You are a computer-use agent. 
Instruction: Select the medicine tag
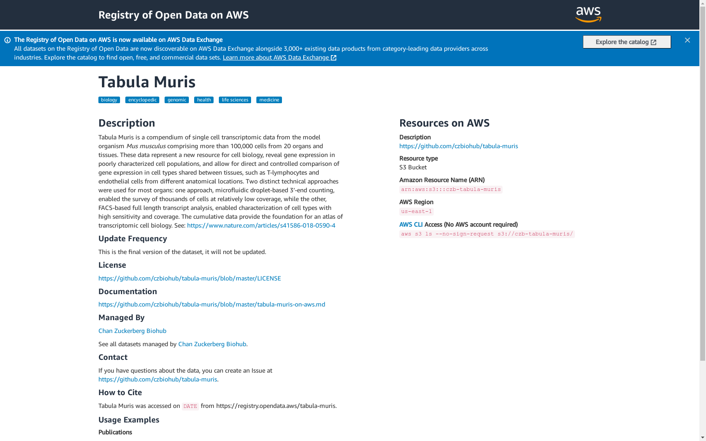[x=269, y=100]
